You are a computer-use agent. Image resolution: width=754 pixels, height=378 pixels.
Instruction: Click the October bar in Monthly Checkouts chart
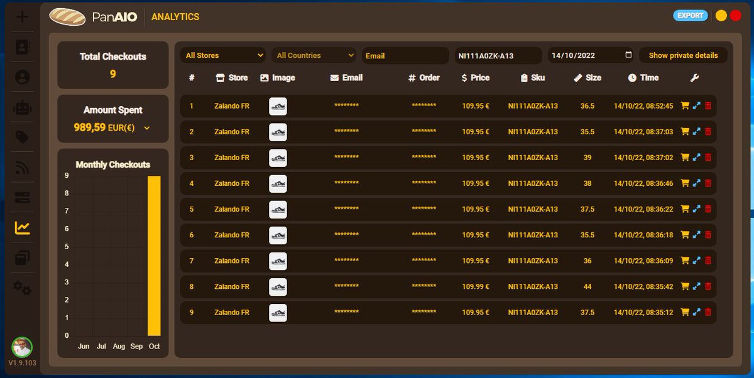(154, 256)
